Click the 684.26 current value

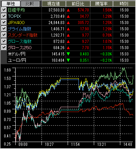59,48
